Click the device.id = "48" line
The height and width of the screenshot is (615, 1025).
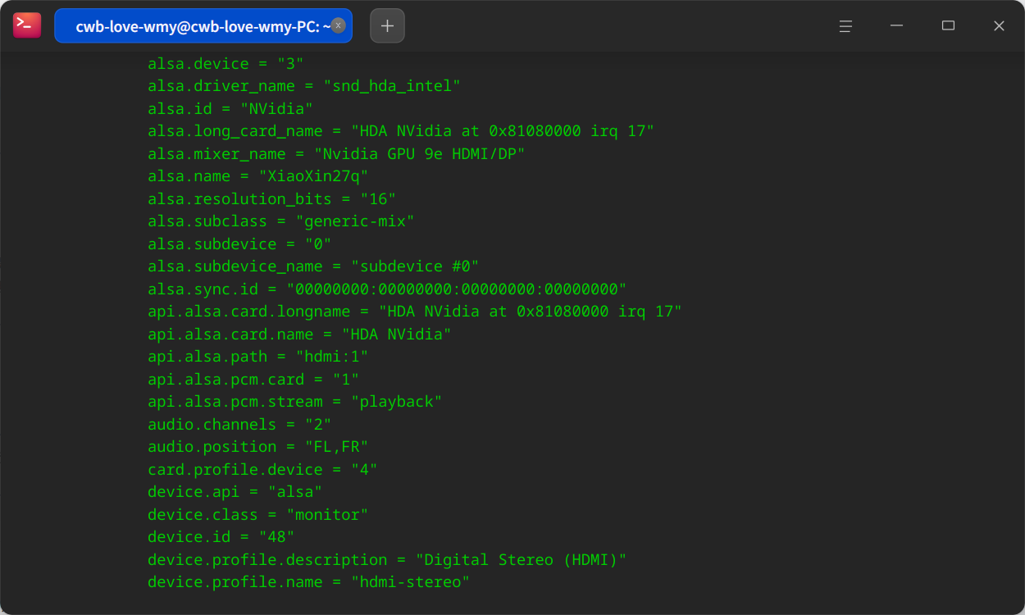221,537
